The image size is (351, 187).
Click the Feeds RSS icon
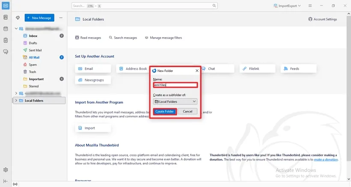286,68
